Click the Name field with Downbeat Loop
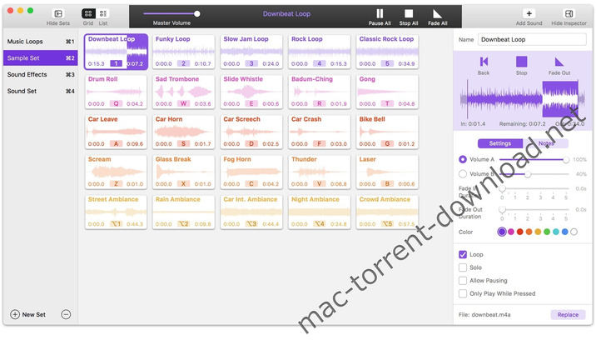 [x=532, y=40]
